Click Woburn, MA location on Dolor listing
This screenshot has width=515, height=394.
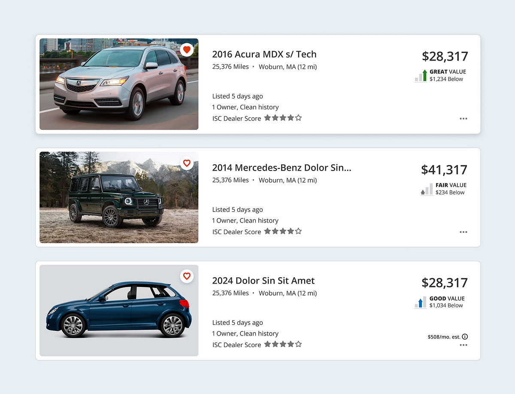coord(288,293)
